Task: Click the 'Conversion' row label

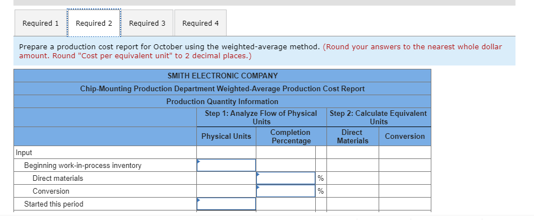Action: 50,191
